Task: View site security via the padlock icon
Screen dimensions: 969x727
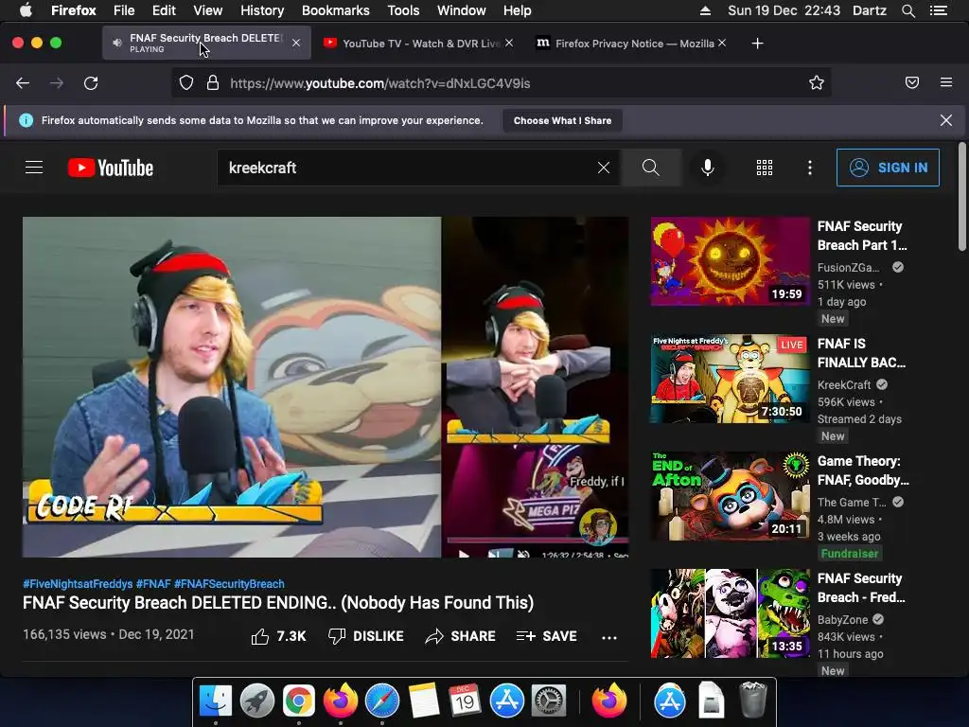Action: [x=213, y=83]
